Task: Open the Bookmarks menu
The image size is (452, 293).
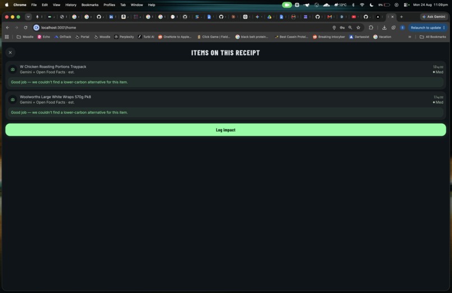Action: tap(90, 5)
